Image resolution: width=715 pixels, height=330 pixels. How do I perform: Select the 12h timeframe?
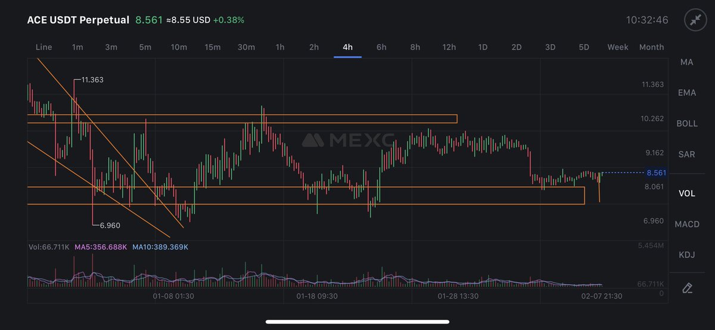tap(449, 47)
